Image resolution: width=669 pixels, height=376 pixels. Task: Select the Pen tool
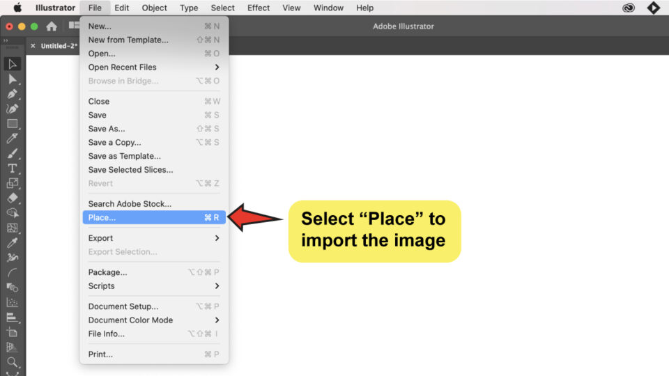pos(12,94)
